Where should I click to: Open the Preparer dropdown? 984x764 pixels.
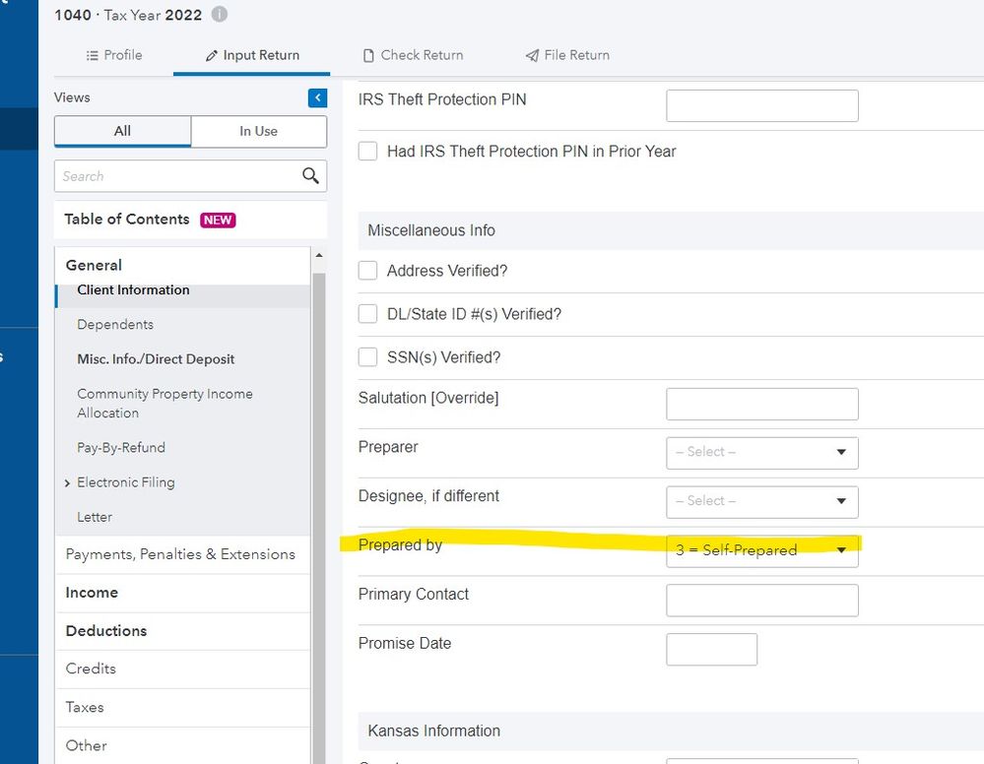pos(761,452)
